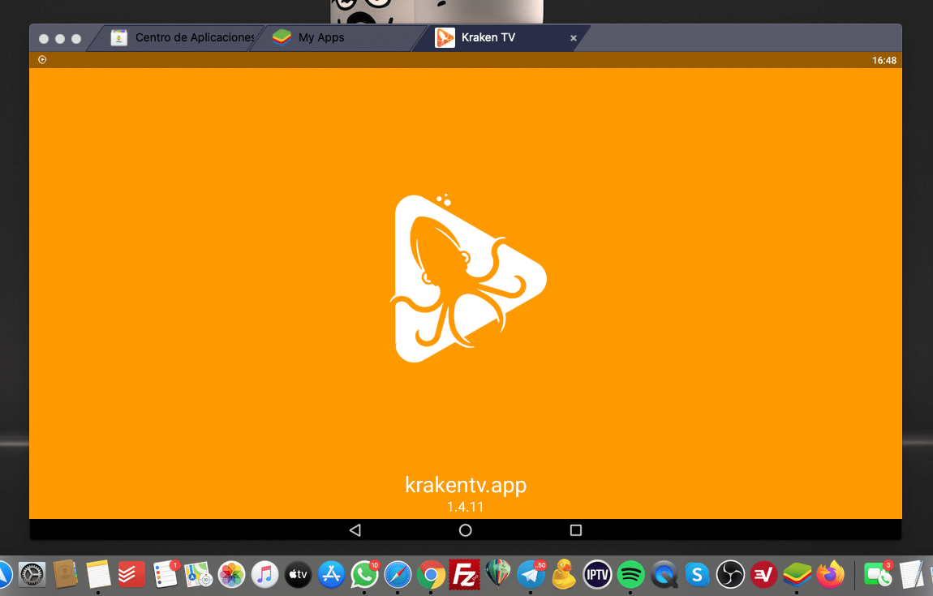This screenshot has height=596, width=933.
Task: Open the TextEdit document icon in the dock
Action: click(x=910, y=575)
